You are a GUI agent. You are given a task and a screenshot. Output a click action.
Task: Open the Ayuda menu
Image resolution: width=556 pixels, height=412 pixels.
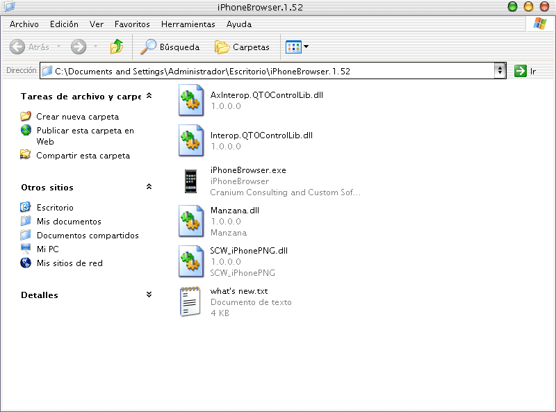point(238,24)
